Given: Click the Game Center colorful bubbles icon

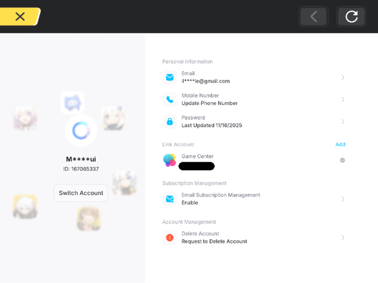Looking at the screenshot, I should [x=170, y=160].
